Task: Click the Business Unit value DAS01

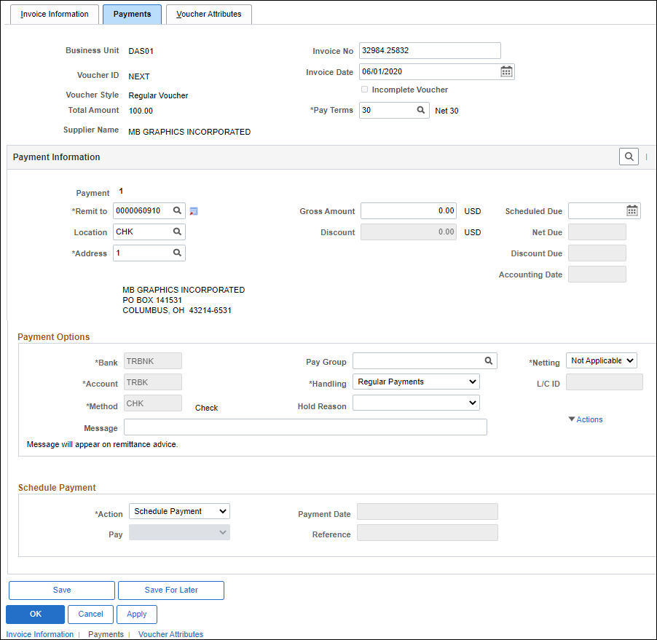Action: pos(141,51)
